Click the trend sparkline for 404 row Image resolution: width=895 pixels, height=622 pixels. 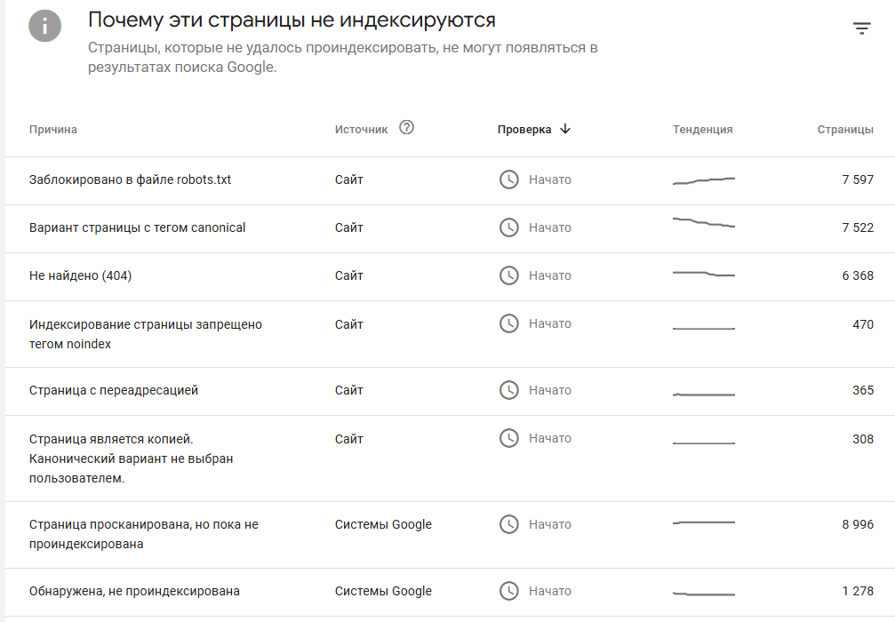[x=704, y=274]
